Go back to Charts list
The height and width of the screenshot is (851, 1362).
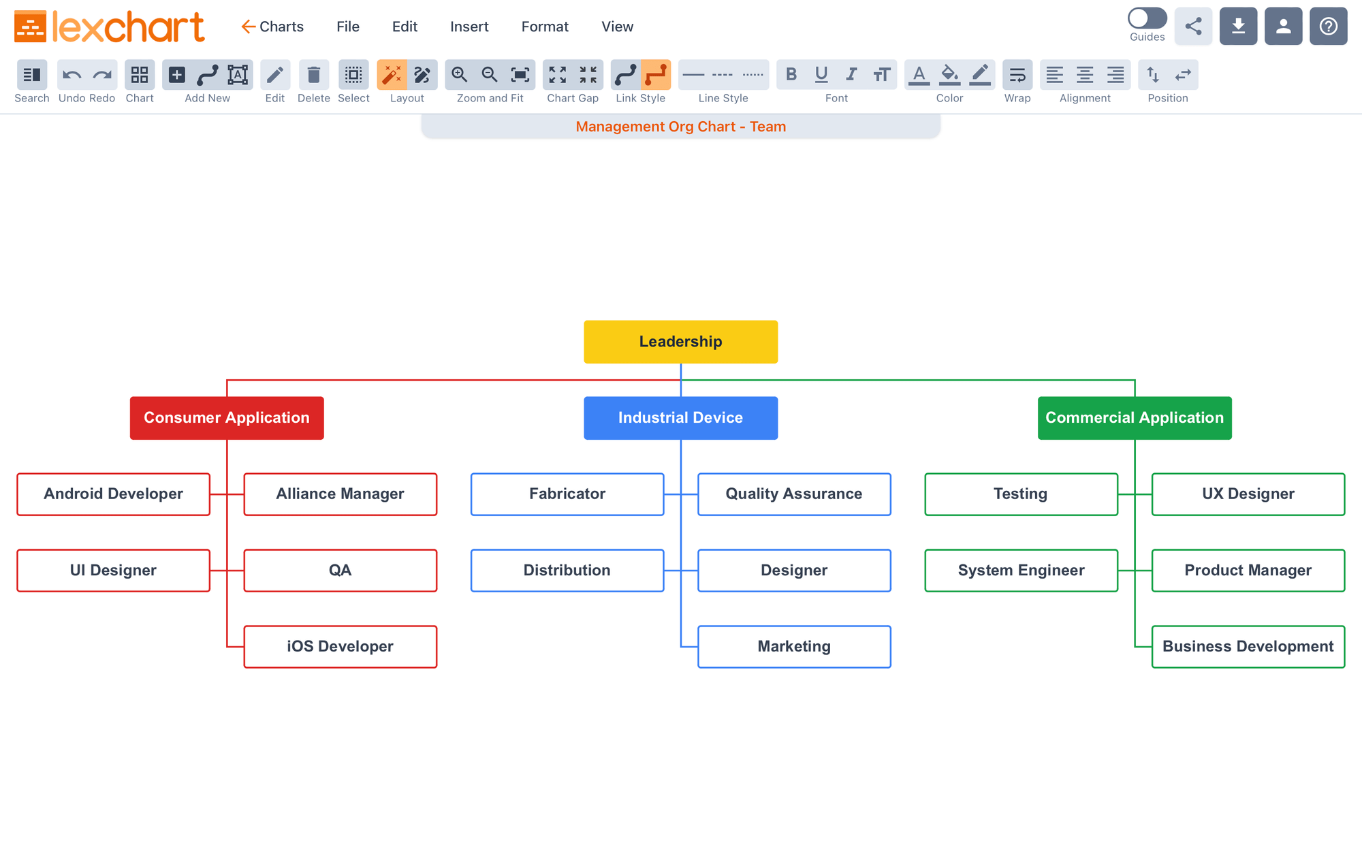point(272,27)
